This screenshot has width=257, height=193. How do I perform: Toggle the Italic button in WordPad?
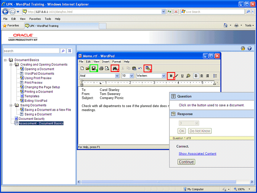[x=177, y=76]
